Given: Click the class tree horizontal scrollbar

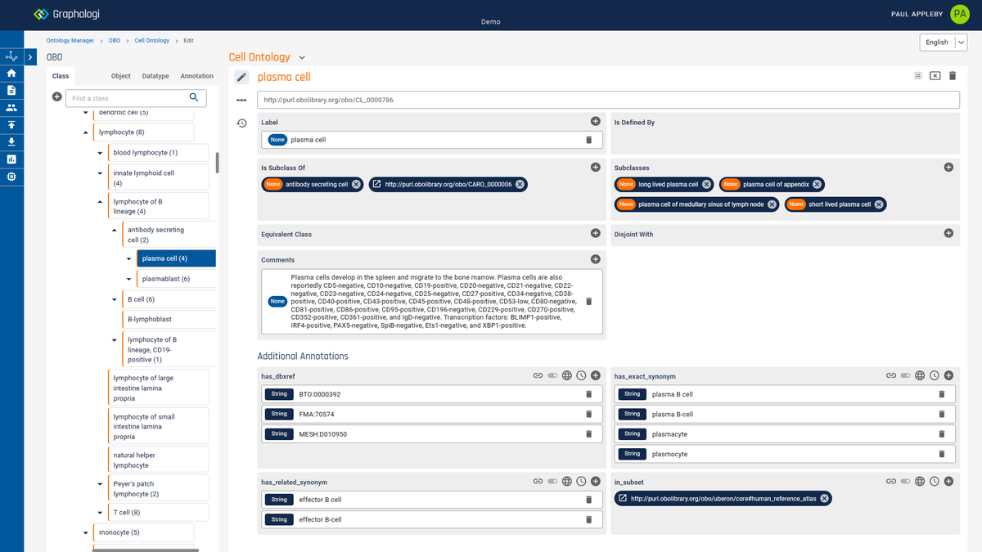Looking at the screenshot, I should 145,550.
